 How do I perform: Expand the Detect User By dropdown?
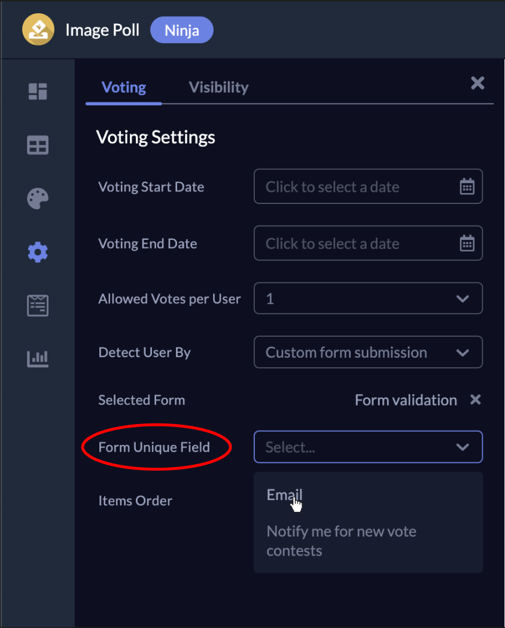point(368,352)
